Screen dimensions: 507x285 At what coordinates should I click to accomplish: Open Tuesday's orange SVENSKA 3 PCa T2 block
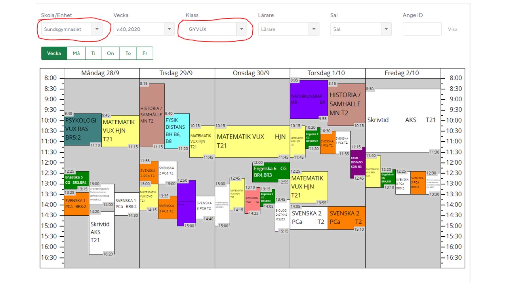coord(168,207)
